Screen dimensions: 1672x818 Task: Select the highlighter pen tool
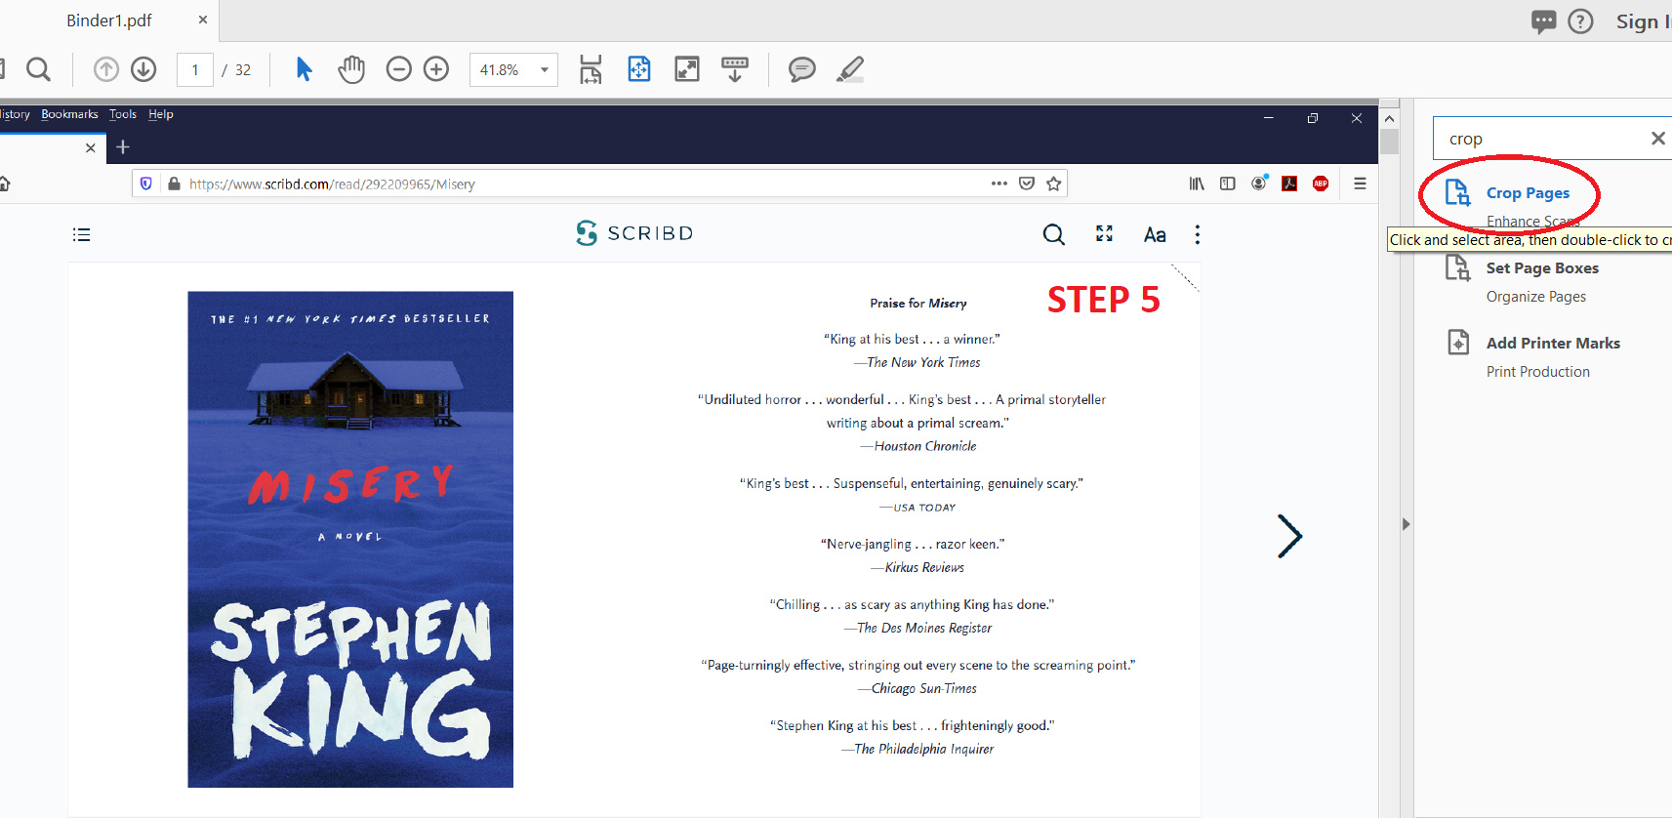click(850, 69)
